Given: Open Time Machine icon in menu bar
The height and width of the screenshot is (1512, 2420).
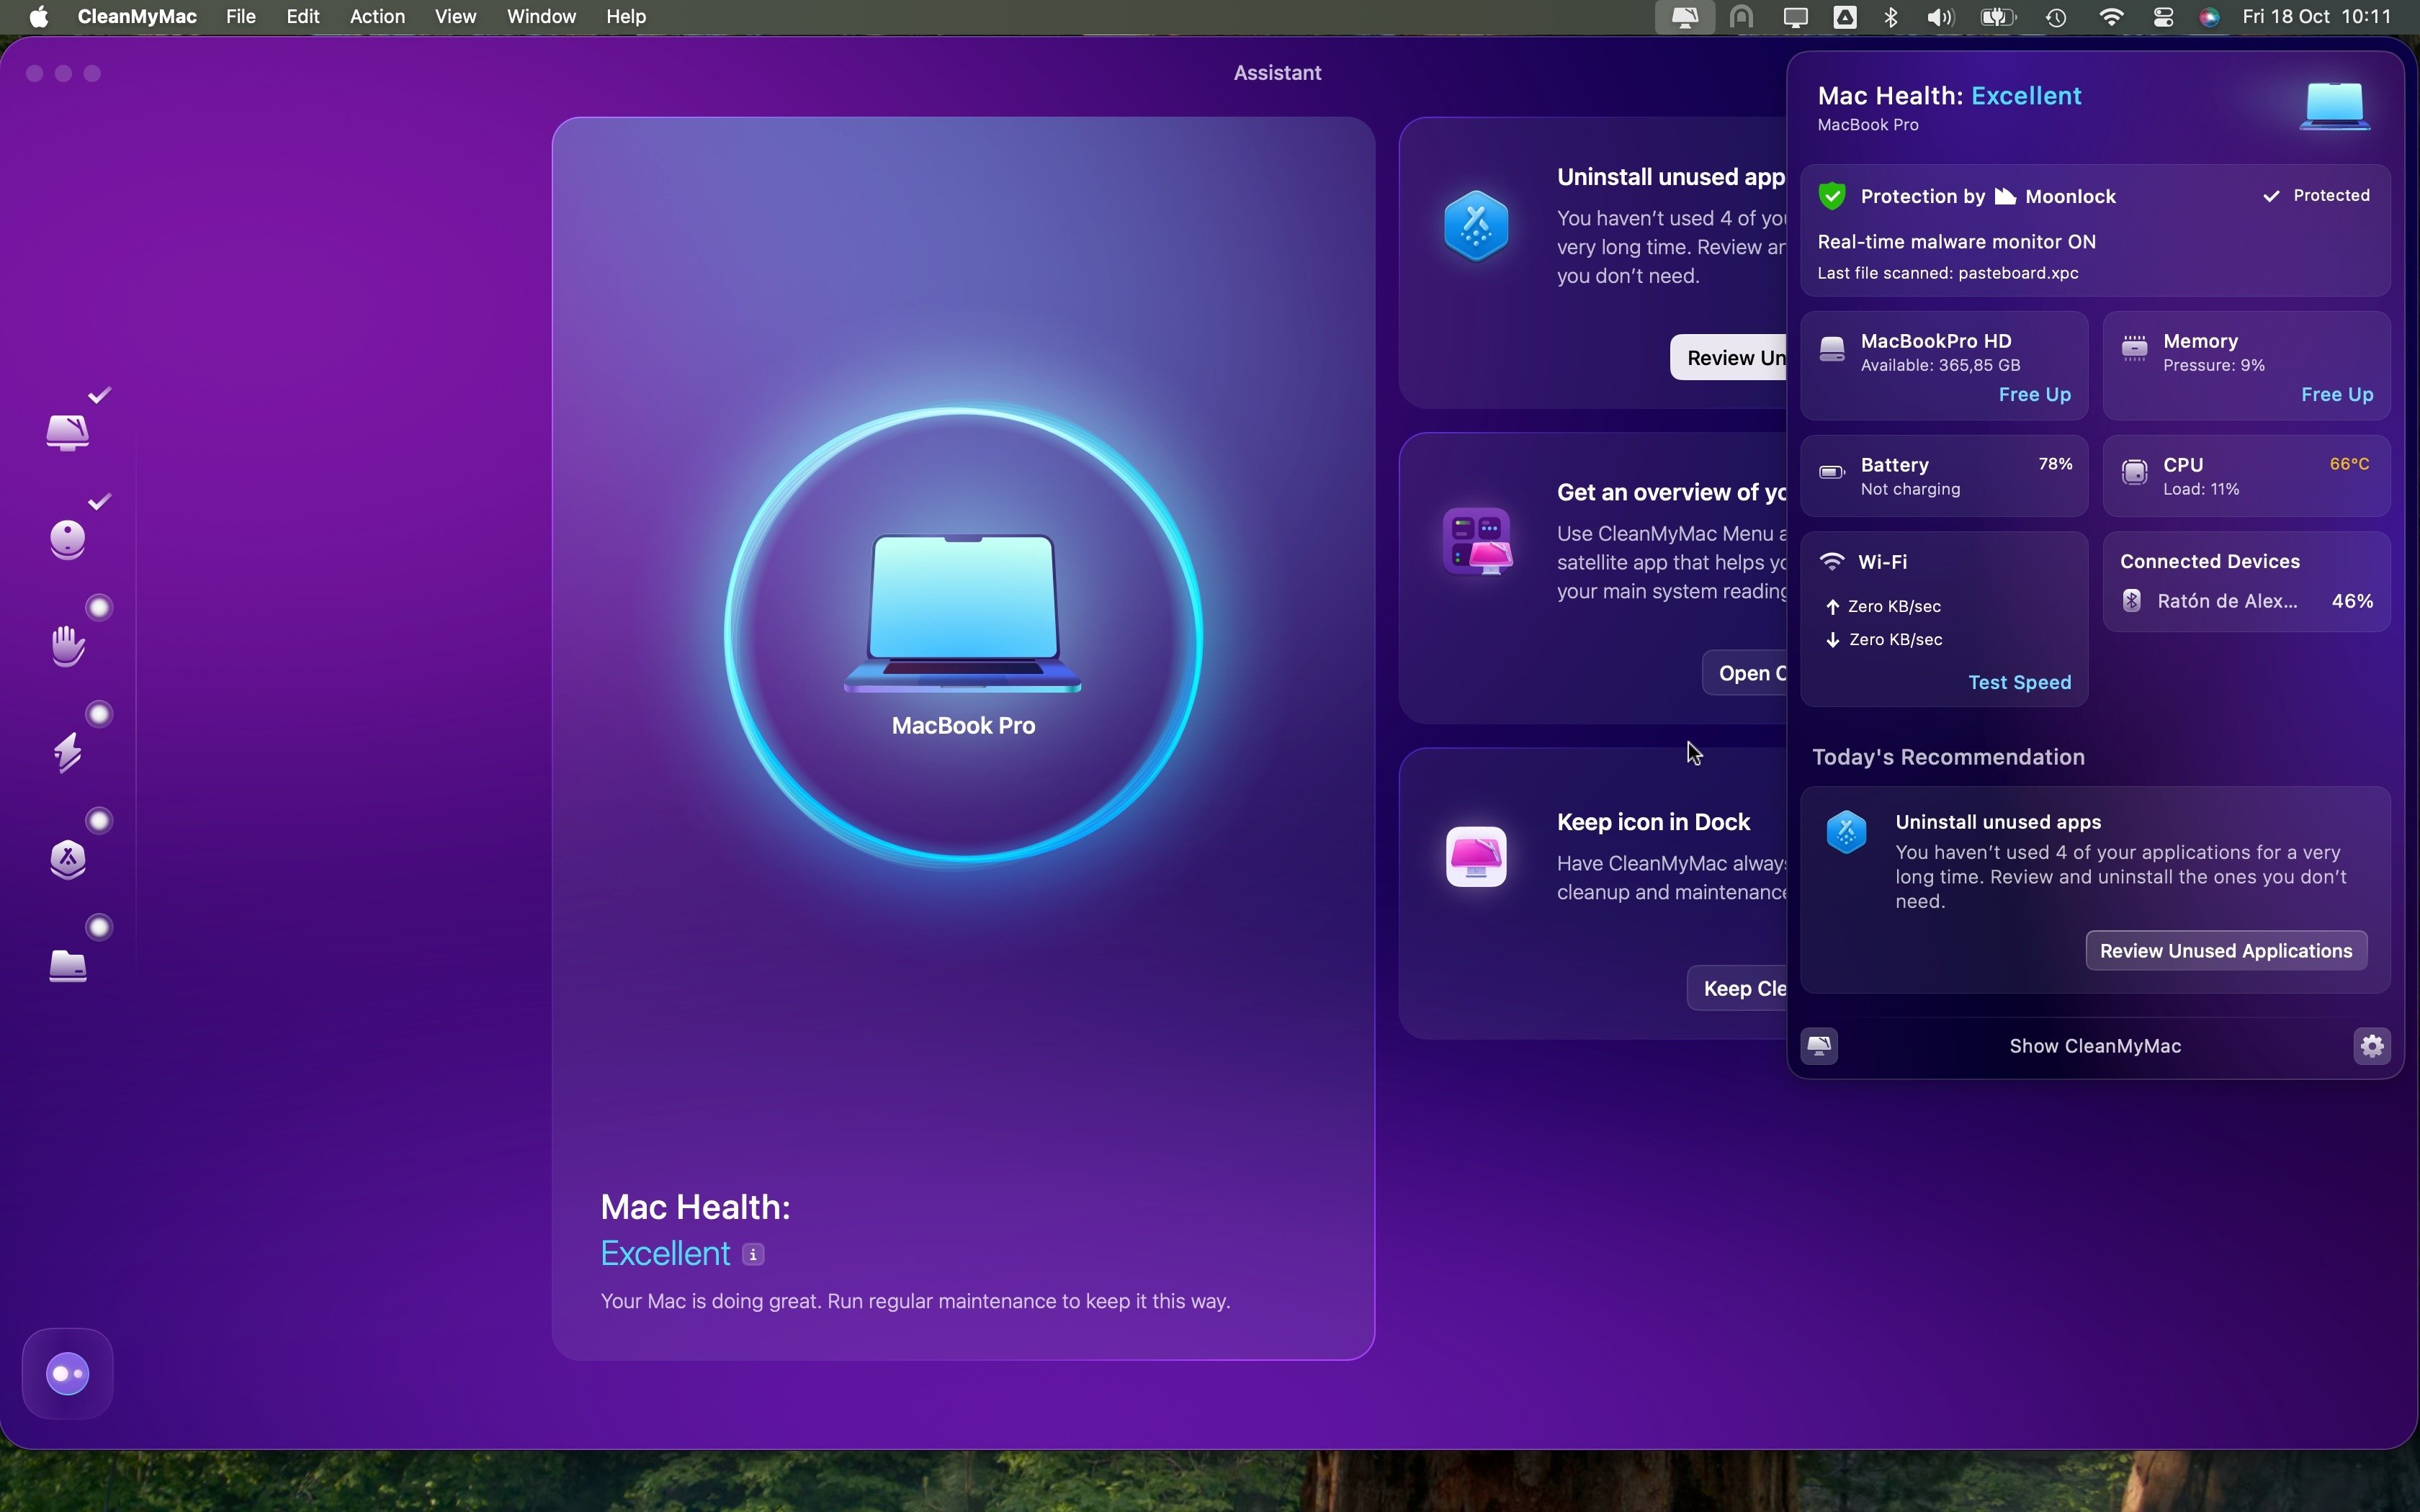Looking at the screenshot, I should coord(2057,17).
